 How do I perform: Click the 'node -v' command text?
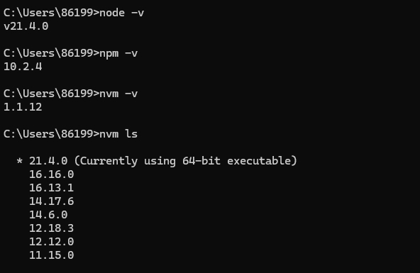coord(121,13)
